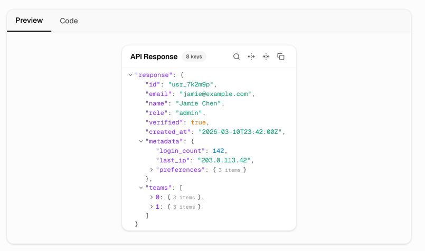Select the "id" value usr_7k2m9p
The image size is (425, 251).
tap(191, 84)
